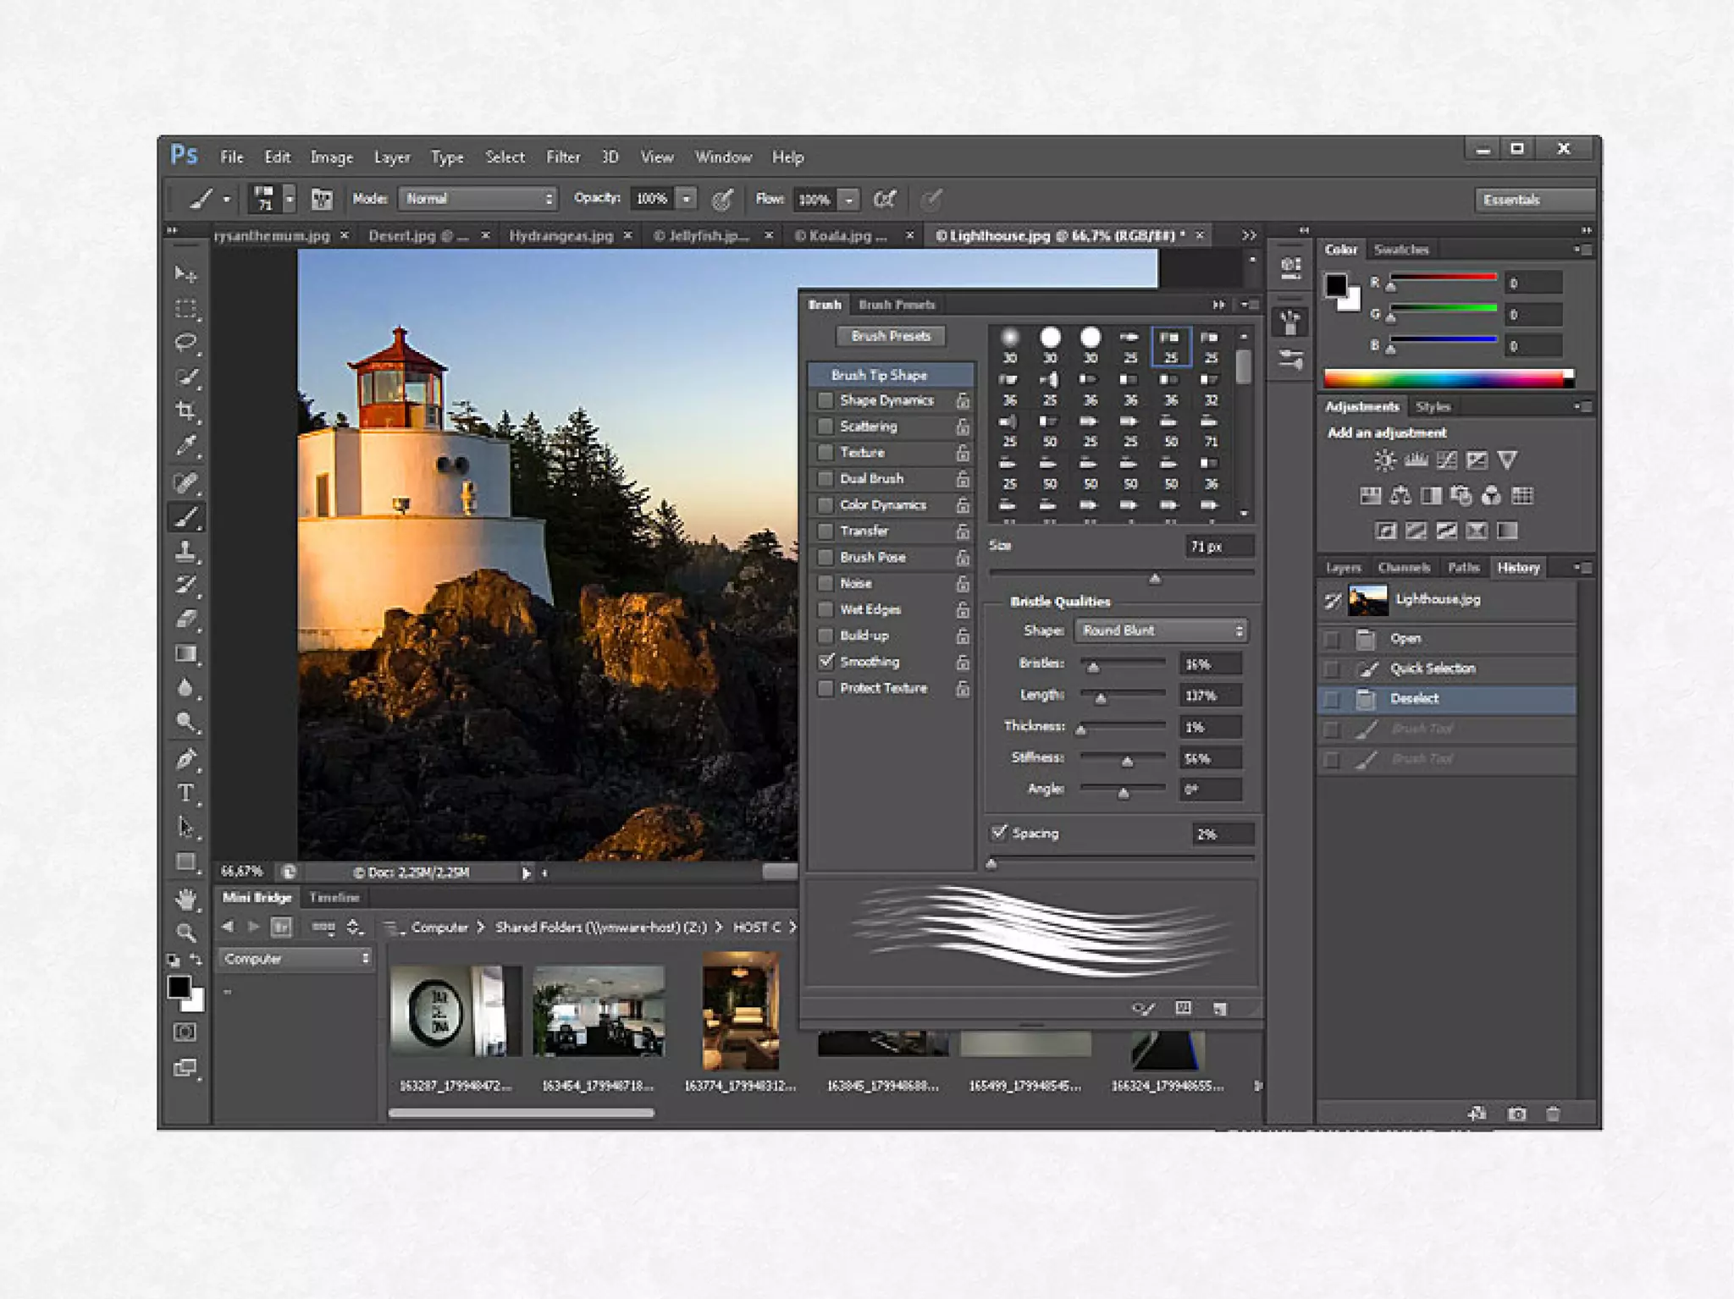The height and width of the screenshot is (1299, 1734).
Task: Select the Zoom tool in toolbar
Action: click(x=185, y=933)
